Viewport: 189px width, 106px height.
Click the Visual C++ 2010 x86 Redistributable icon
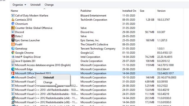pyautogui.click(x=13, y=94)
